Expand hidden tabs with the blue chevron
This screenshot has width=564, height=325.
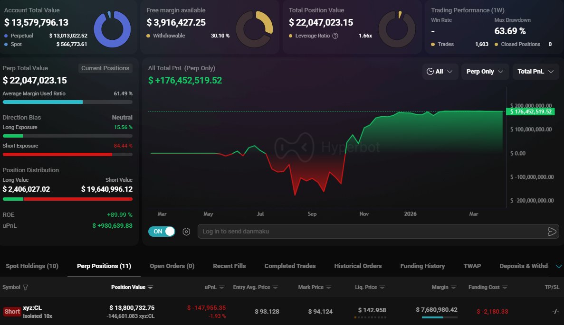559,266
